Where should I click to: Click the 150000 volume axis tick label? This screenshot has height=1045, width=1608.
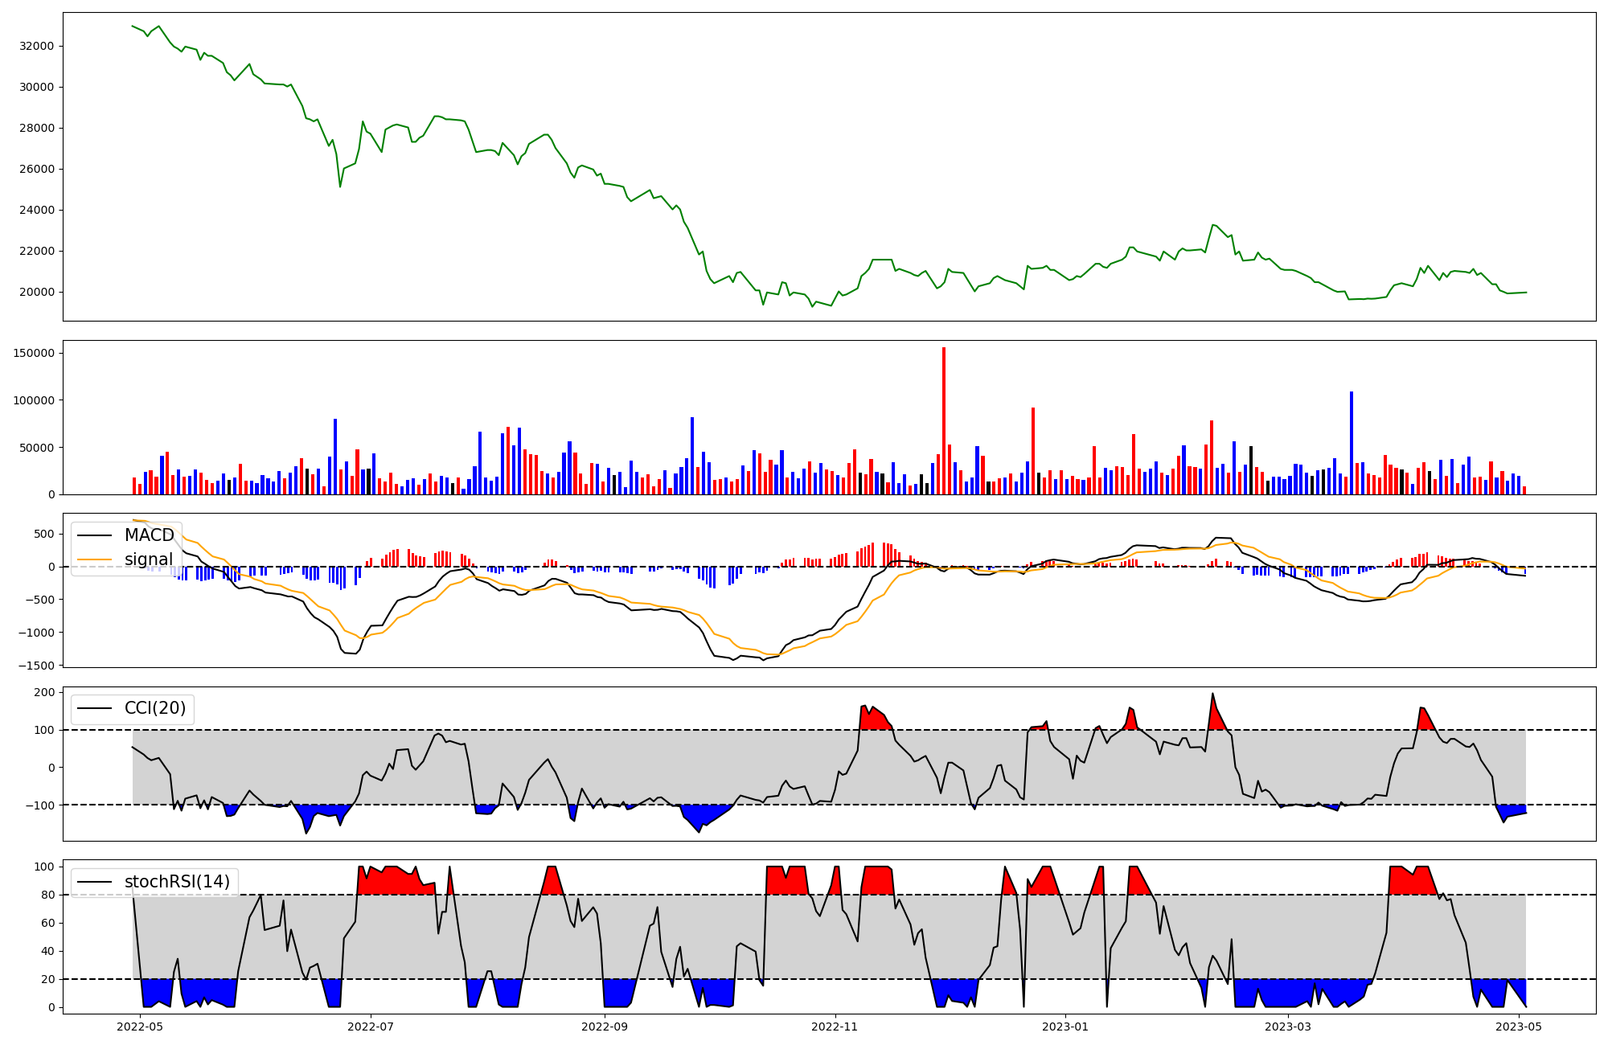tap(33, 353)
